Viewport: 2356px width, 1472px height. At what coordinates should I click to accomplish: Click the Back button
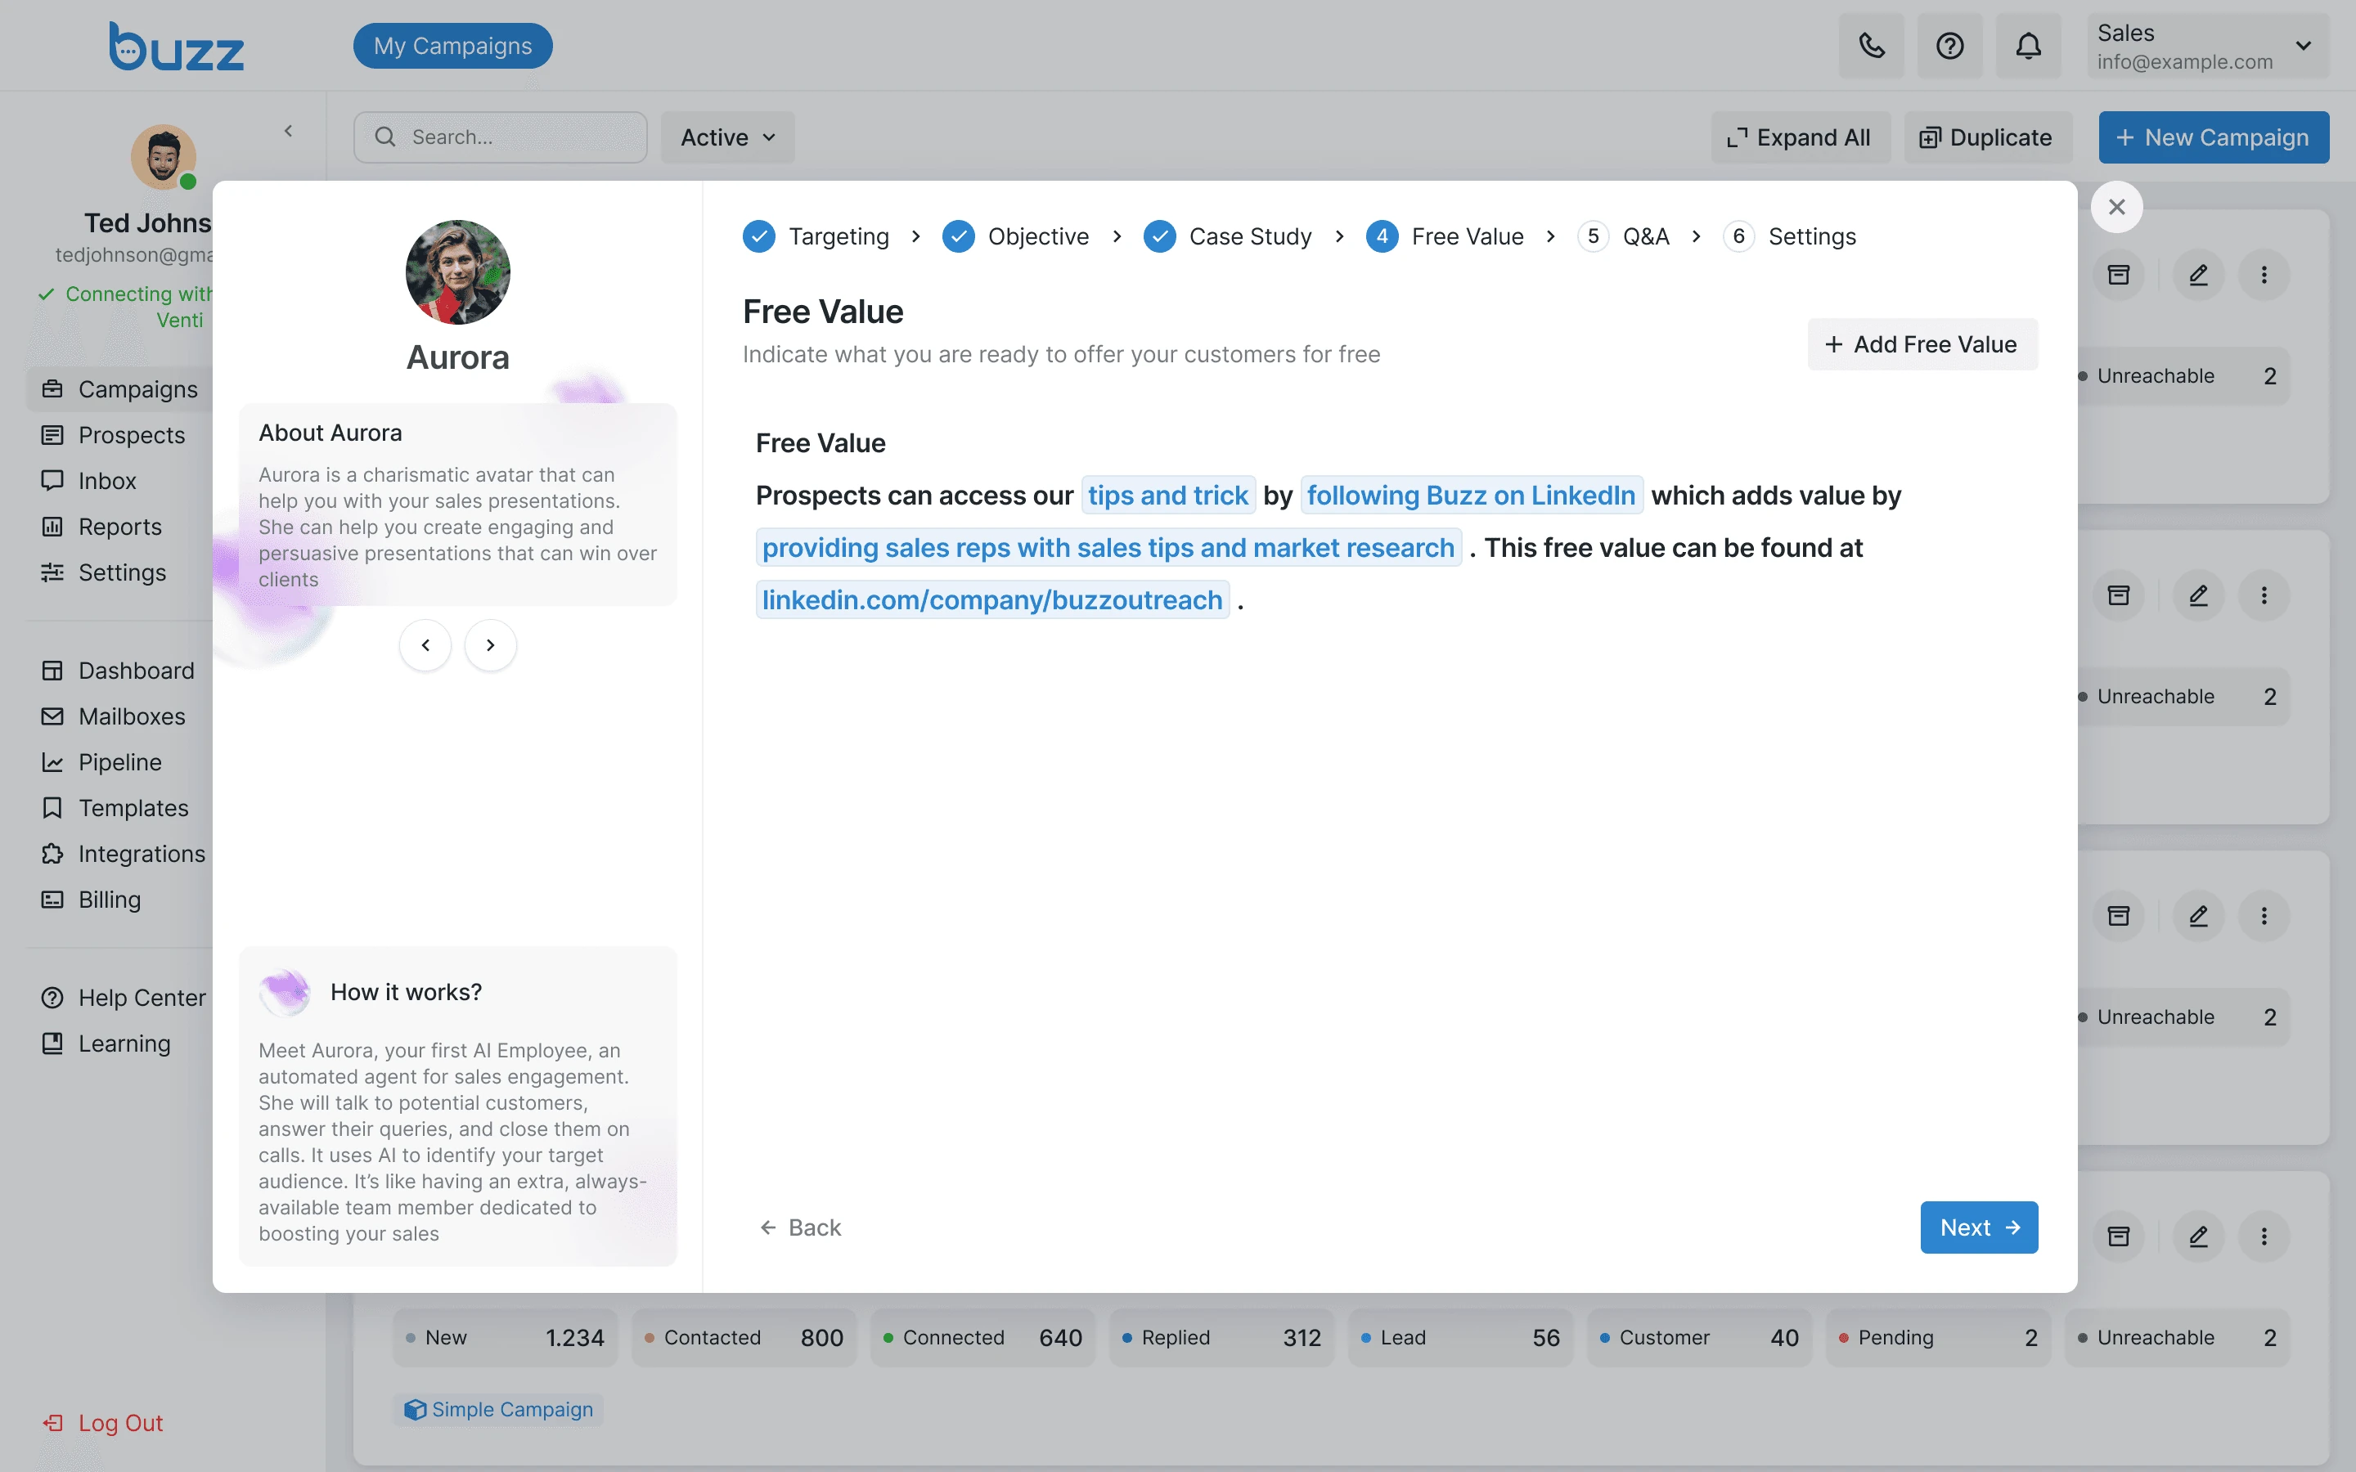click(x=800, y=1227)
